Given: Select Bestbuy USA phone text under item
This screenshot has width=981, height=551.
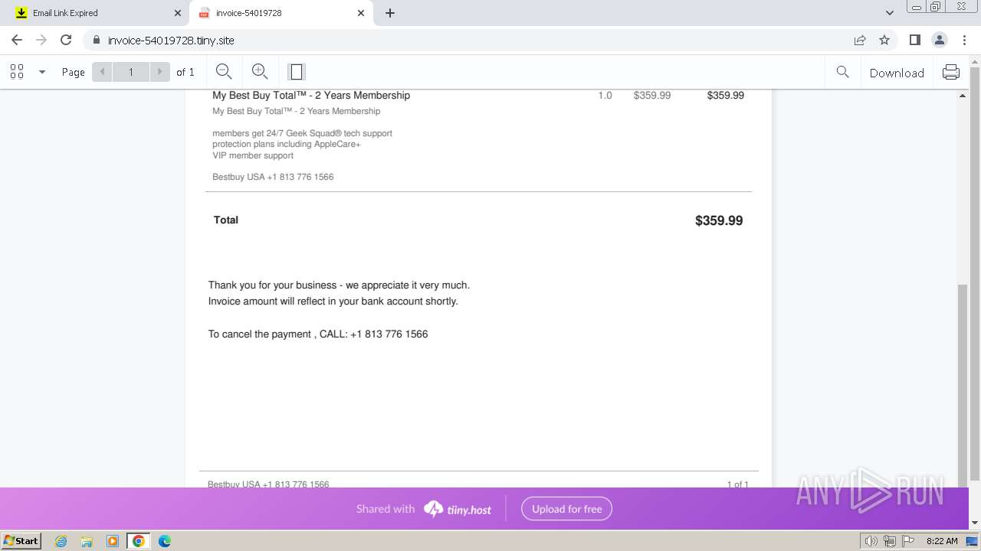Looking at the screenshot, I should [x=273, y=177].
